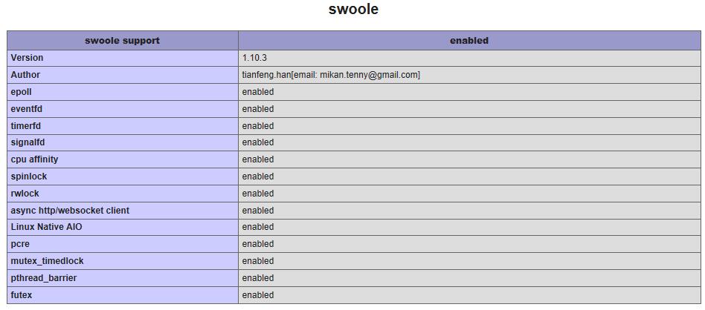Screen dimensions: 705x310
Task: Click the enabled value beside futex
Action: pos(257,295)
